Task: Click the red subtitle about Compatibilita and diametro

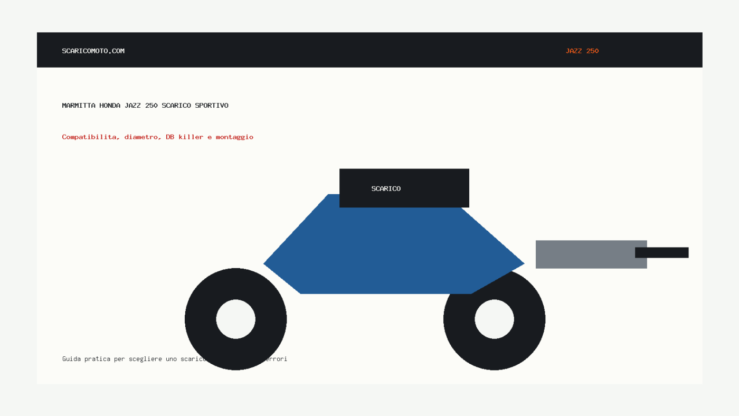Action: 158,137
